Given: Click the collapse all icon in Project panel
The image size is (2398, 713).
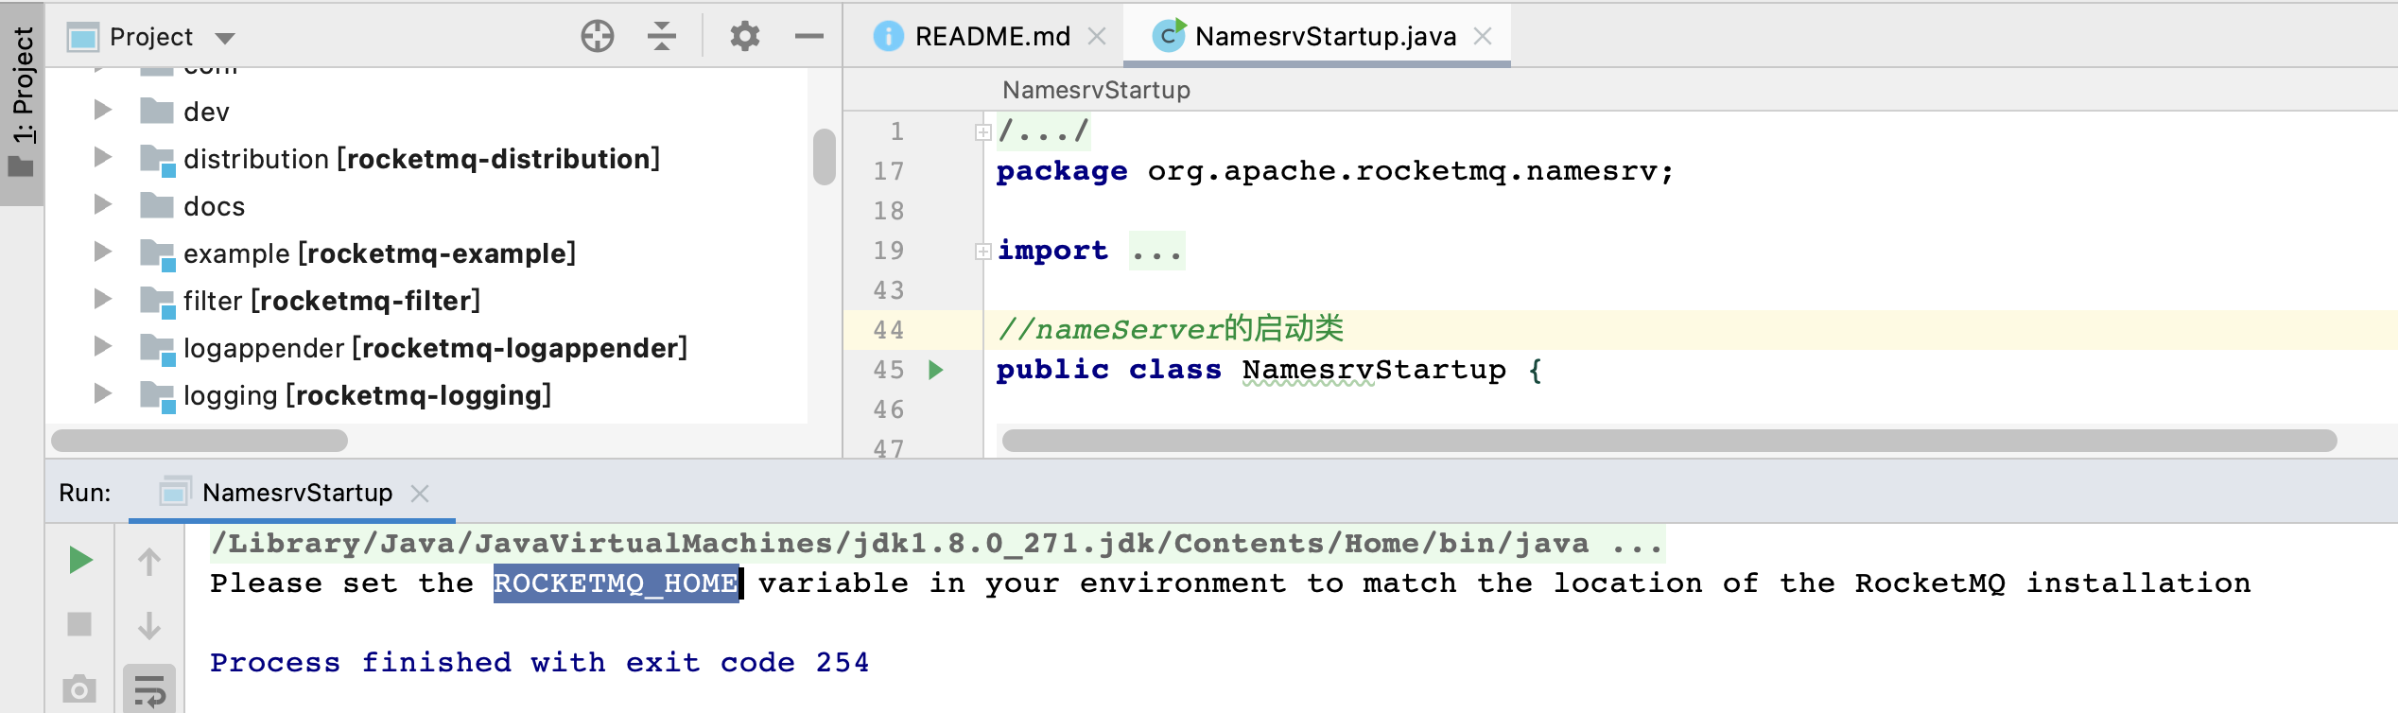Looking at the screenshot, I should 662,36.
